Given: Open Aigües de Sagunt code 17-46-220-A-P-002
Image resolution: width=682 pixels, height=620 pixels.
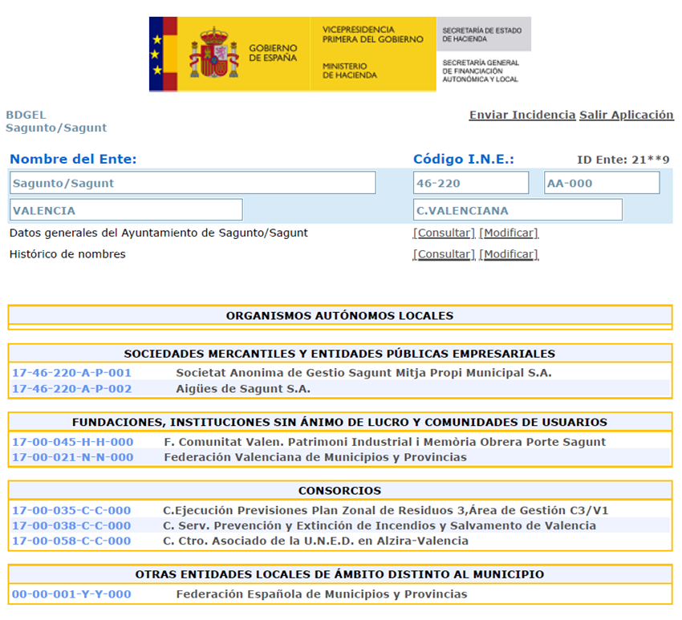Looking at the screenshot, I should point(71,389).
